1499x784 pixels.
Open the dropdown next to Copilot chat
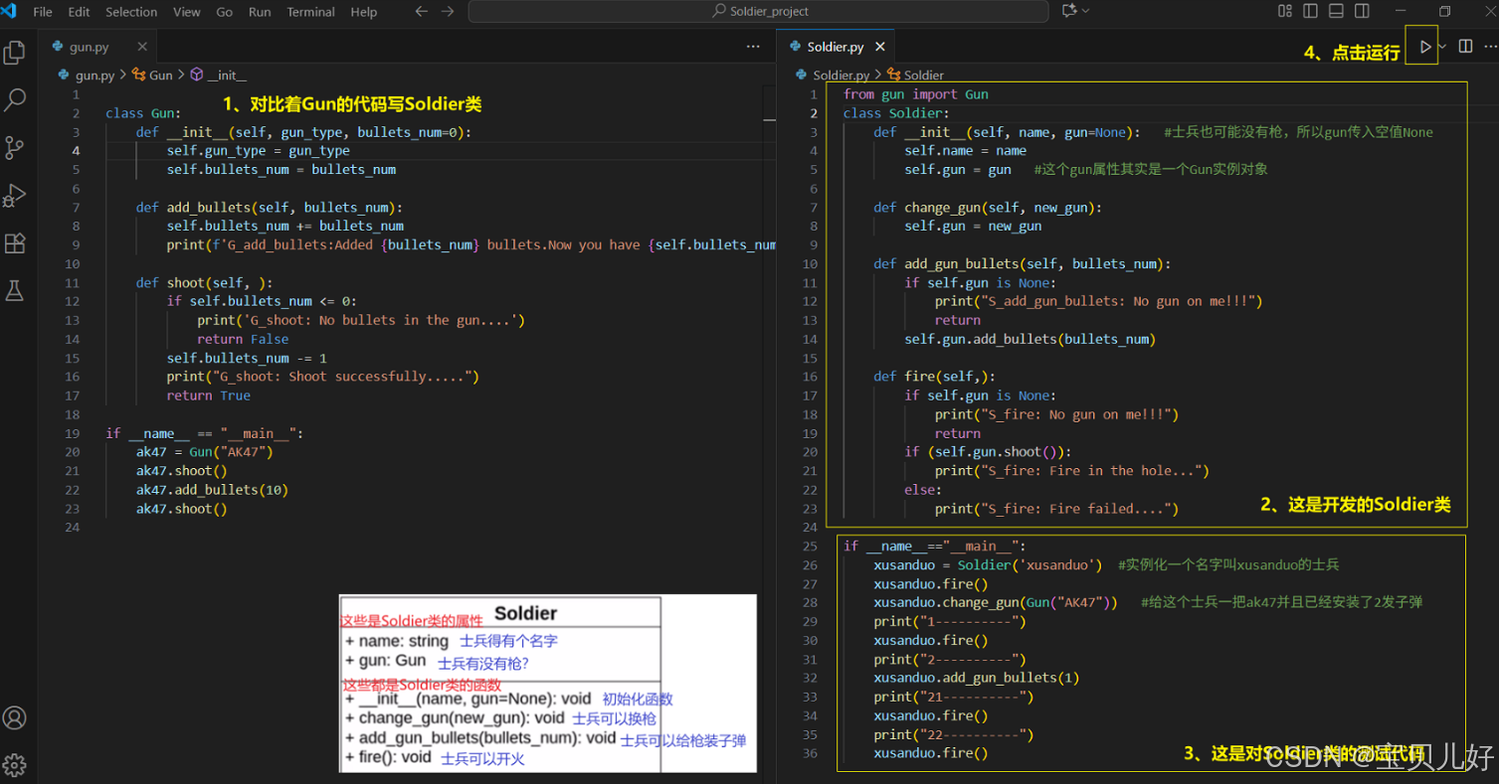pyautogui.click(x=1085, y=11)
